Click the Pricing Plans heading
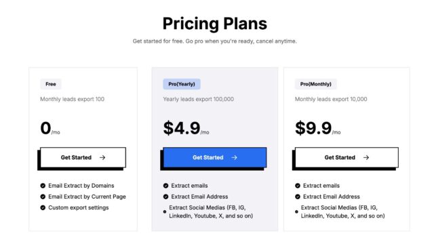The width and height of the screenshot is (434, 244). point(215,24)
